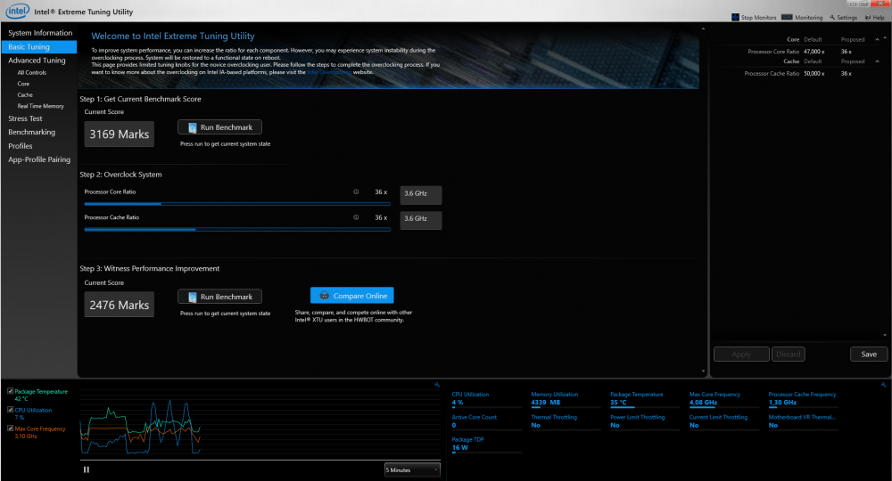Click the Discard button
Image resolution: width=892 pixels, height=481 pixels.
tap(788, 355)
